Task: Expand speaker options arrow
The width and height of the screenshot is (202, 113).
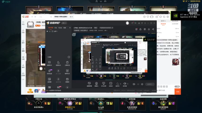Action: coord(128,84)
